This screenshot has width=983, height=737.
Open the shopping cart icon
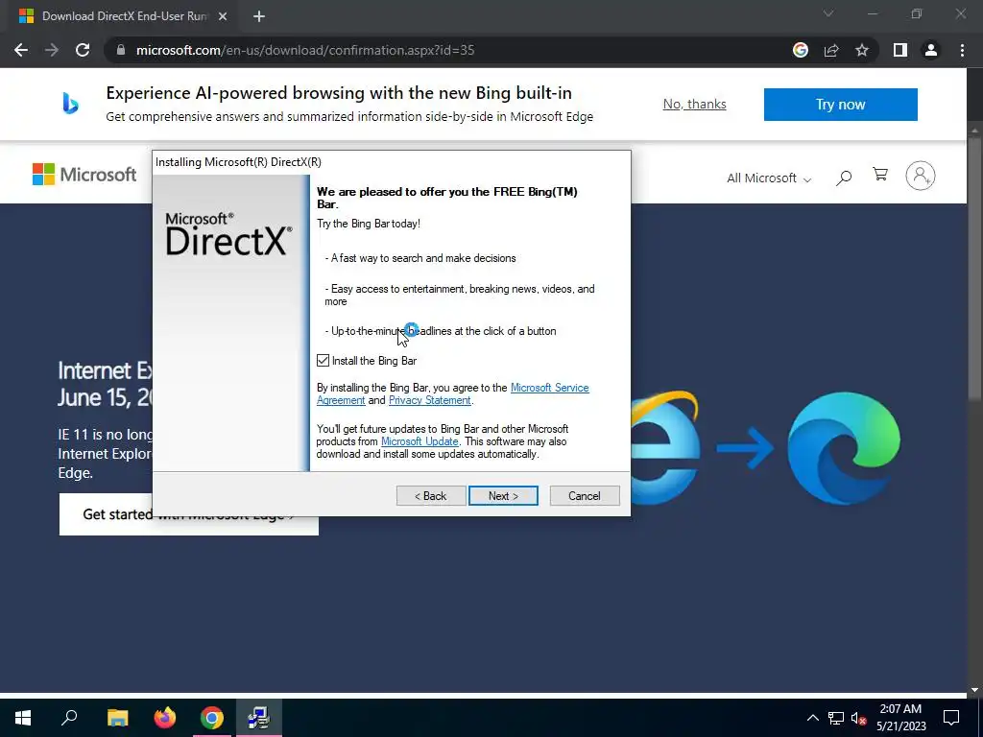(880, 175)
